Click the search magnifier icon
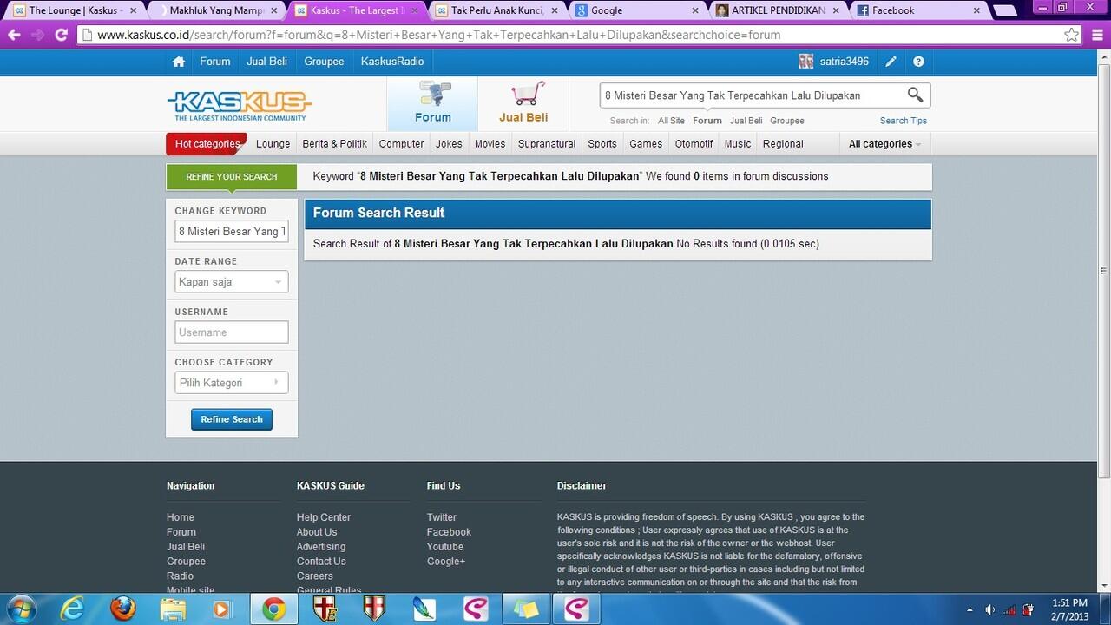This screenshot has height=625, width=1111. pos(915,95)
